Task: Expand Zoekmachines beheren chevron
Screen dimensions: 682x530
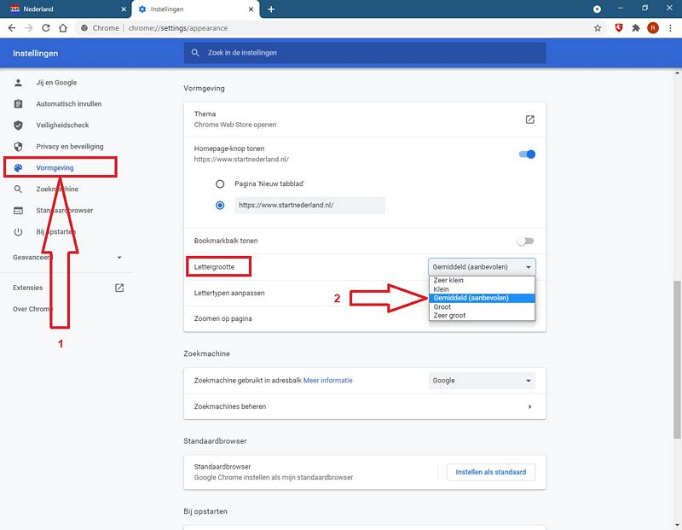Action: pos(529,407)
